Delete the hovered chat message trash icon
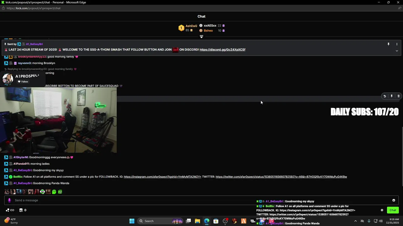 [x=398, y=96]
